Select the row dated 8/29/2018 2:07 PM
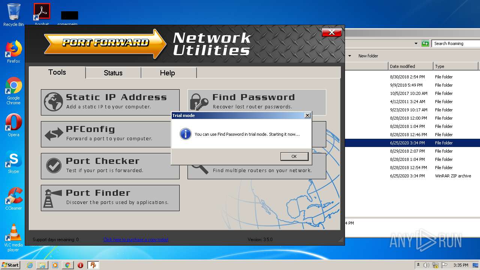 tap(412, 151)
